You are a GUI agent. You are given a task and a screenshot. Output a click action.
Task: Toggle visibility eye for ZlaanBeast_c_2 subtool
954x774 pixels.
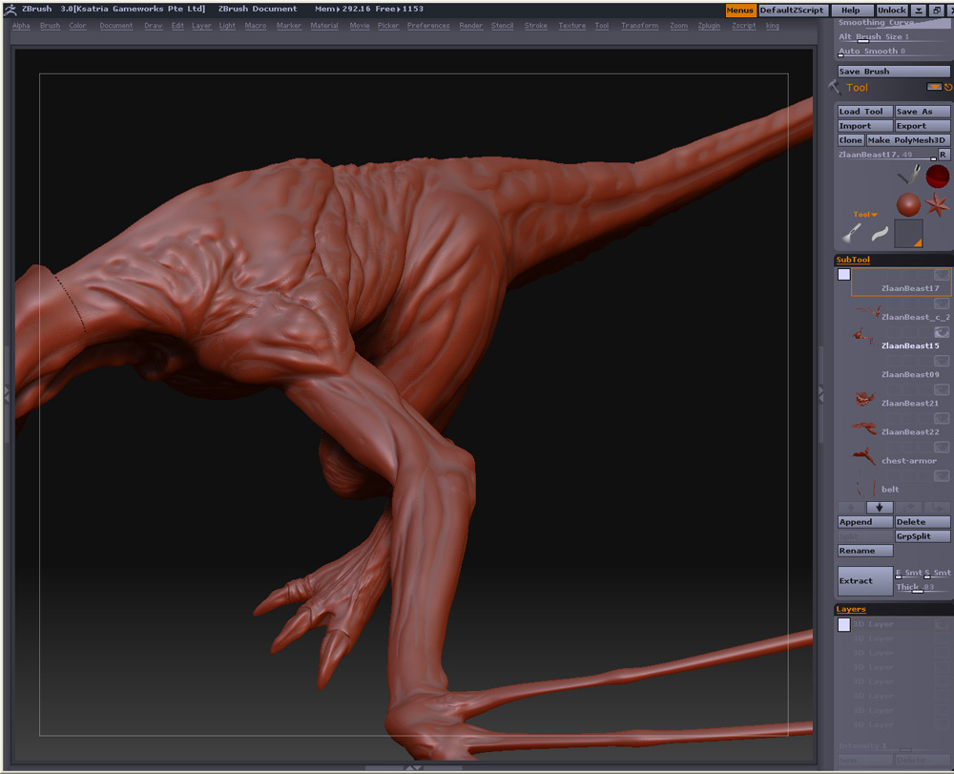[x=942, y=303]
